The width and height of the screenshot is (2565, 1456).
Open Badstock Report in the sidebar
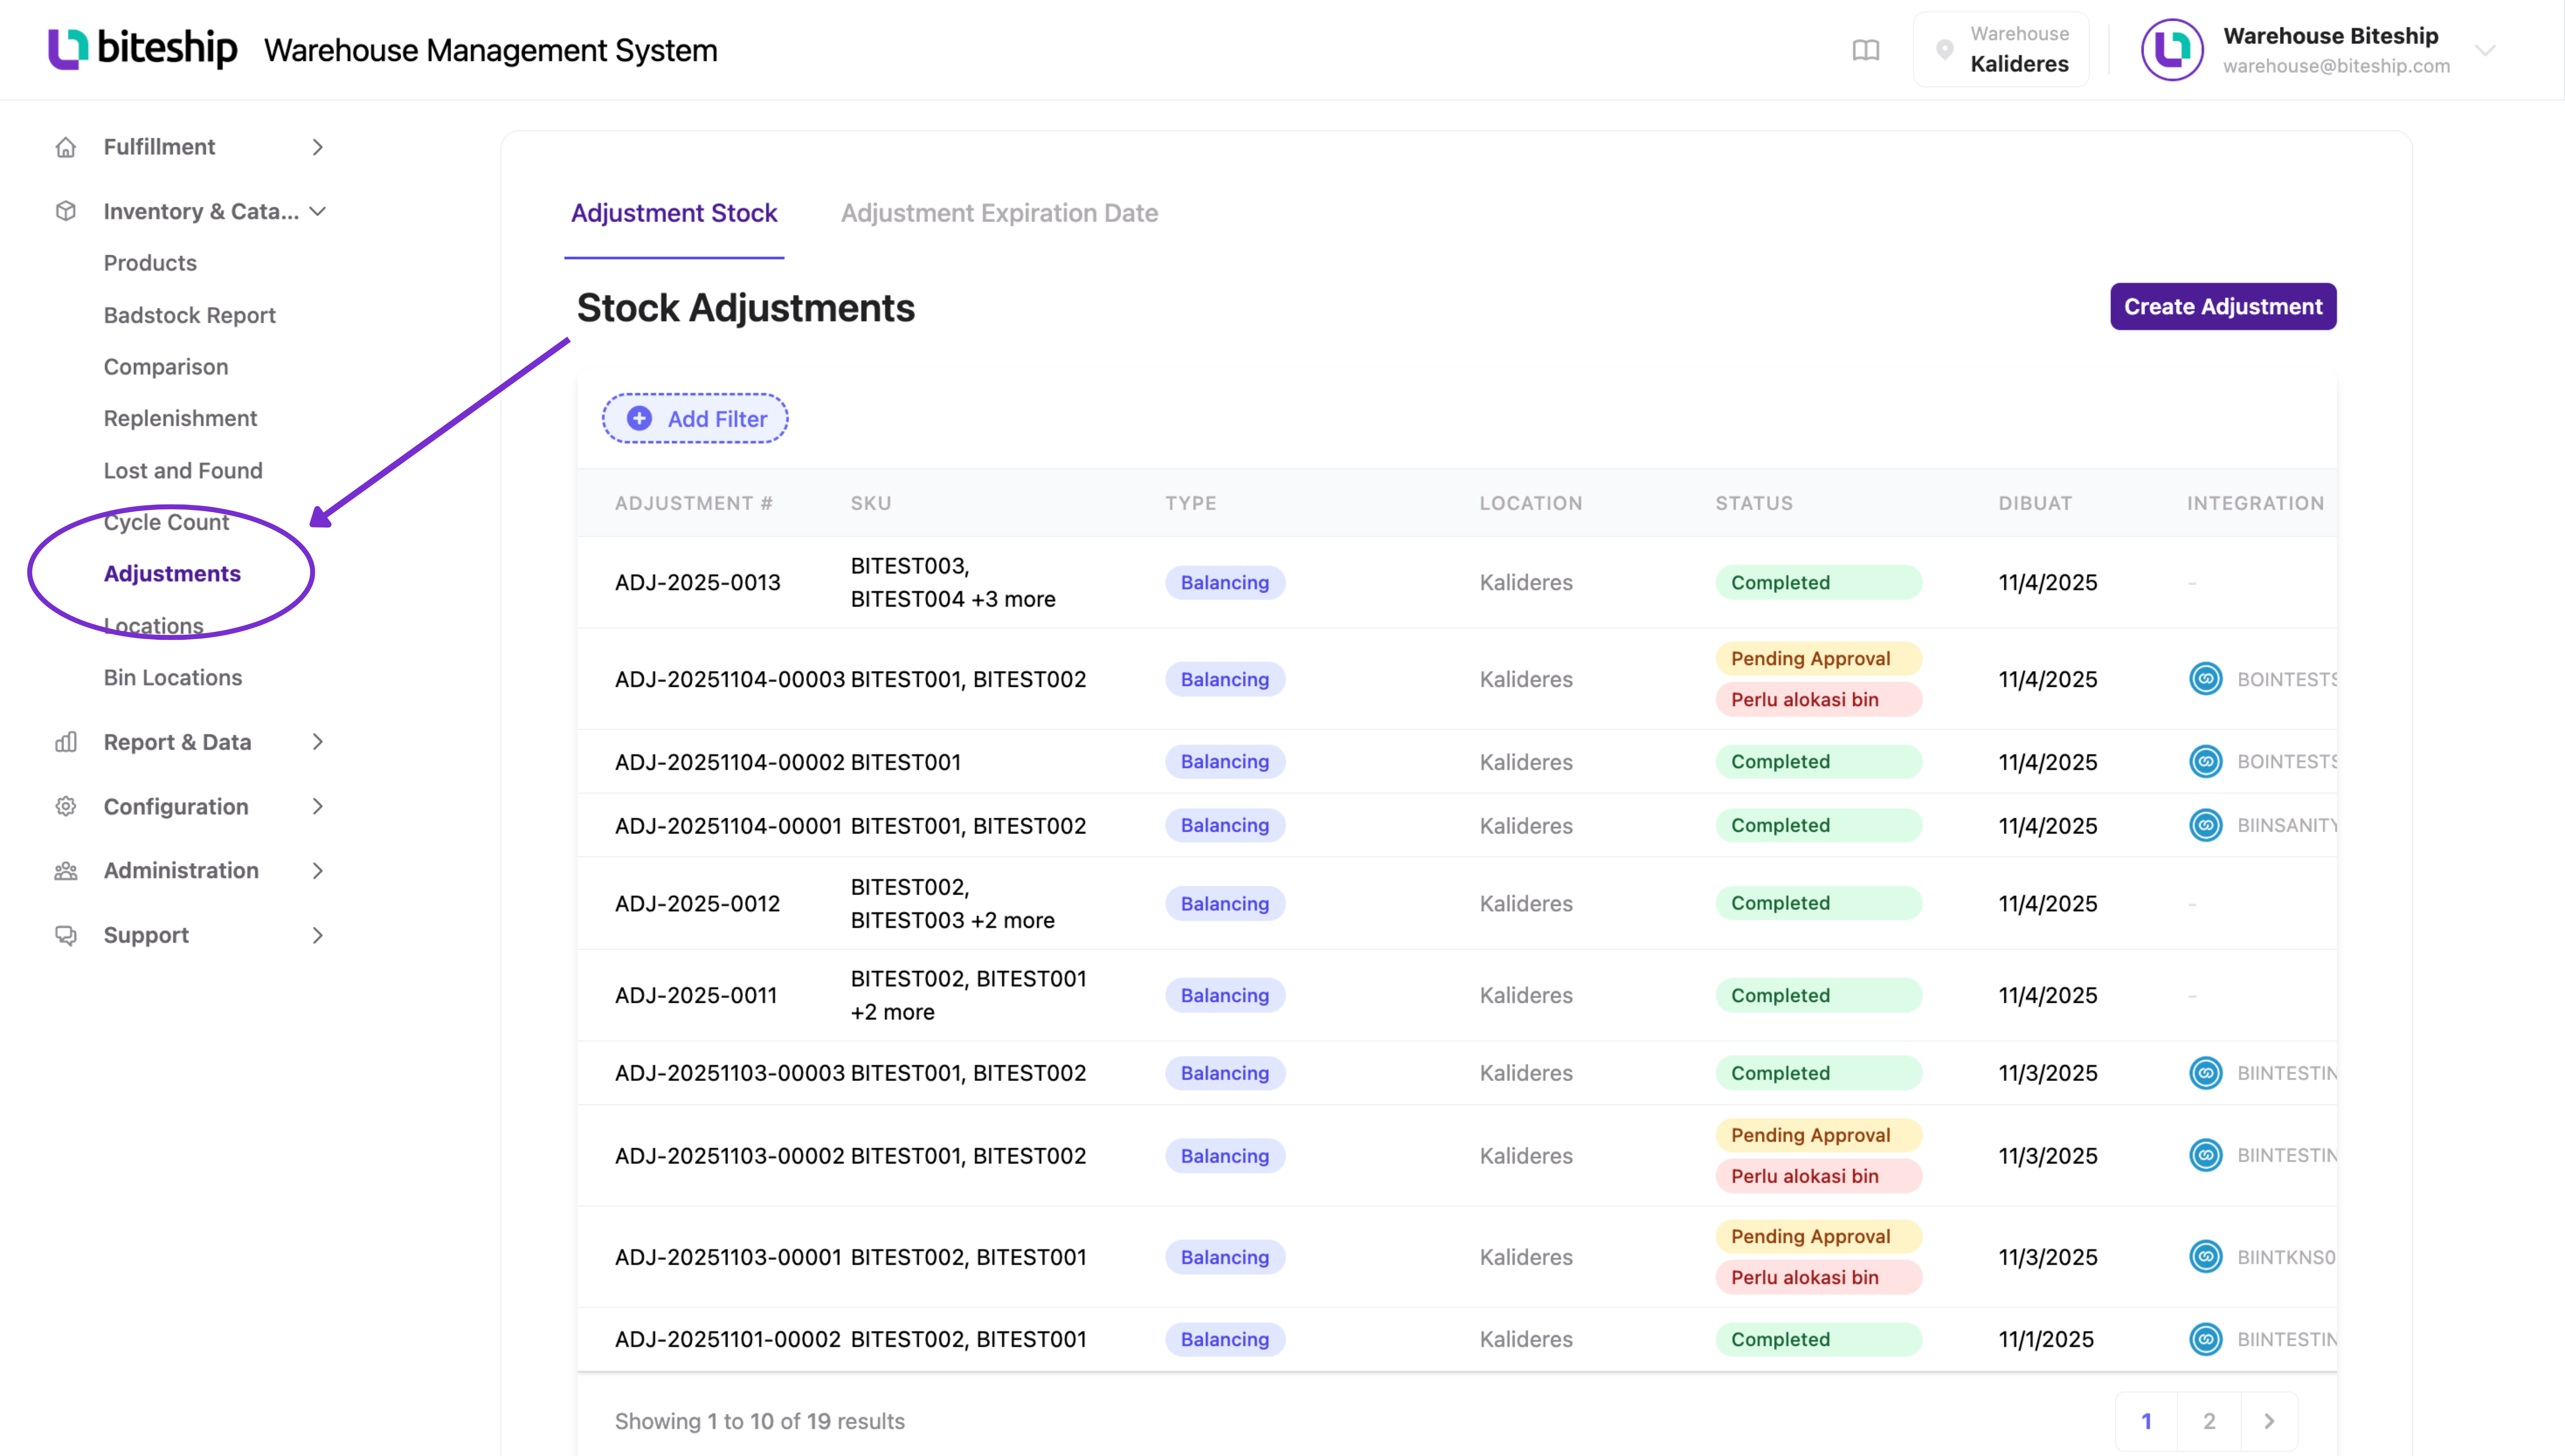190,315
